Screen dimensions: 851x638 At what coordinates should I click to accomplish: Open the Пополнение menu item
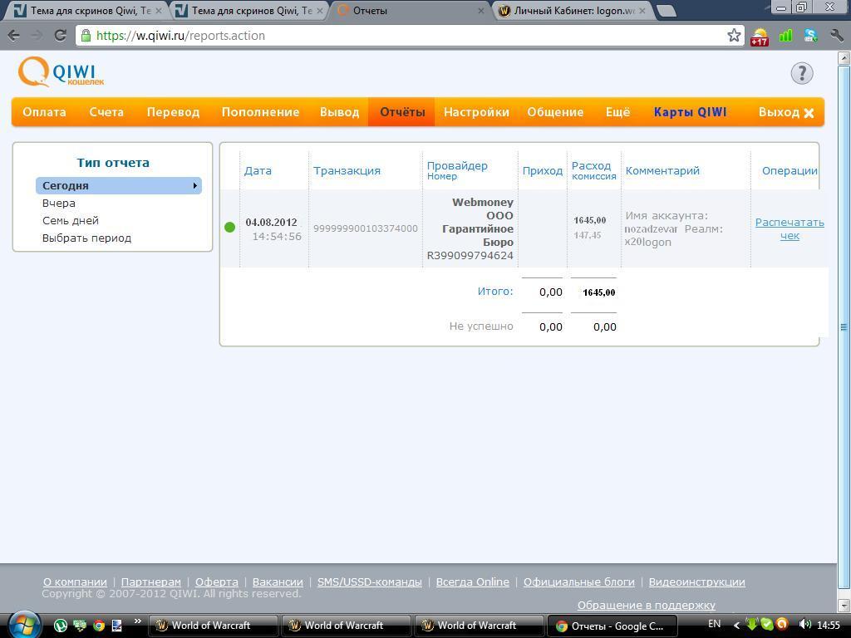(260, 112)
